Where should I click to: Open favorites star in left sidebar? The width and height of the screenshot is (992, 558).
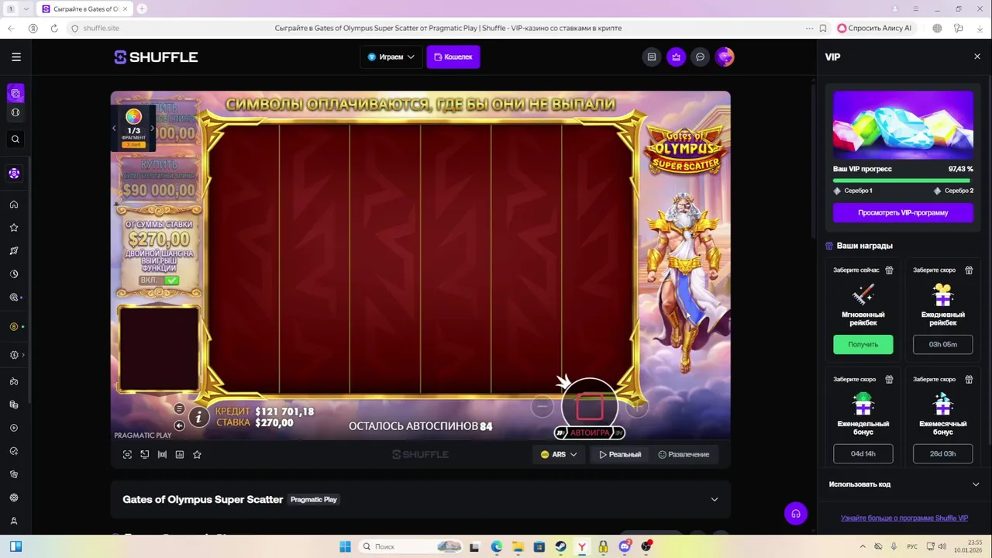[x=14, y=228]
